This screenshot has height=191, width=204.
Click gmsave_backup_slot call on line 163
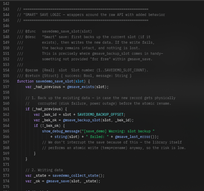(82, 120)
